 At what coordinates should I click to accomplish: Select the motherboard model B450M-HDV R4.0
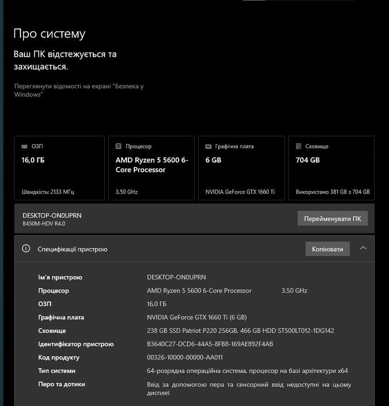point(44,224)
